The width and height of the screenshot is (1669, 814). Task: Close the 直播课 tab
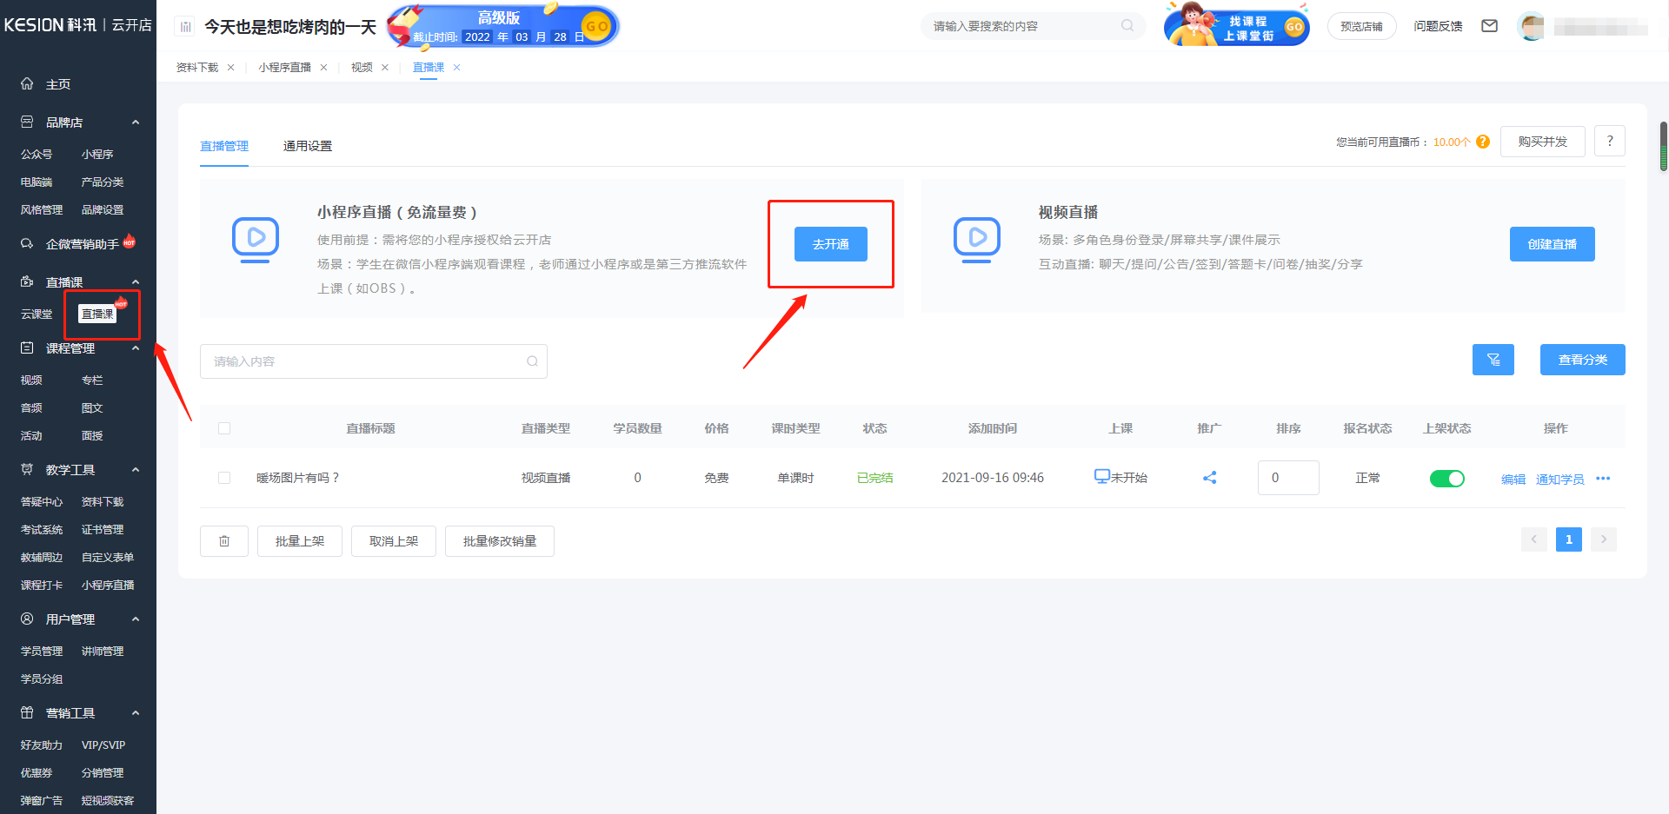click(x=456, y=67)
